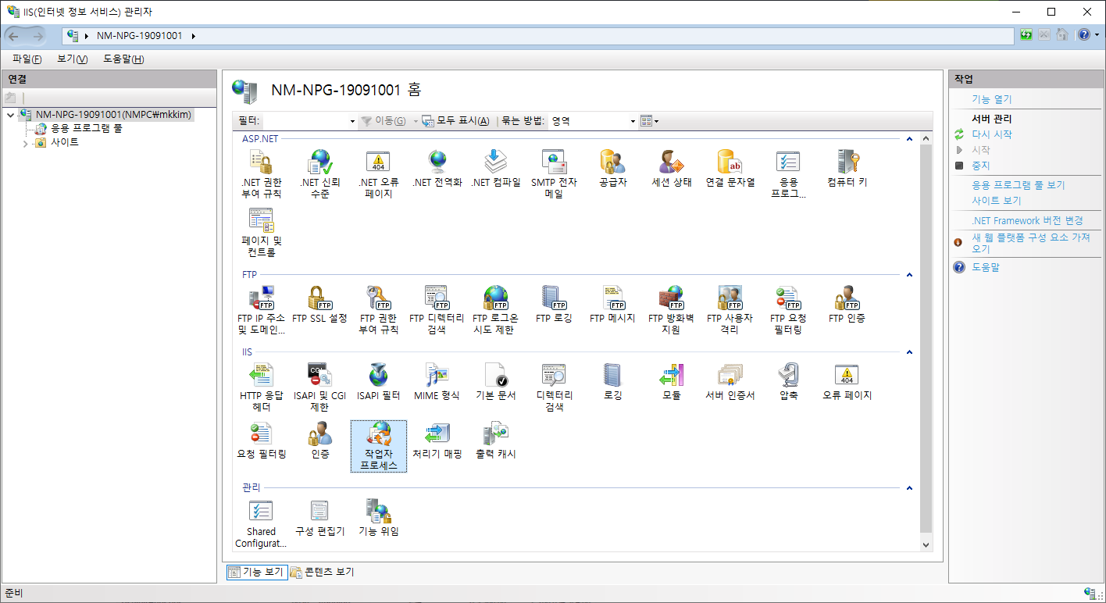
Task: Open IIS 요청 필터링 icon
Action: point(261,441)
